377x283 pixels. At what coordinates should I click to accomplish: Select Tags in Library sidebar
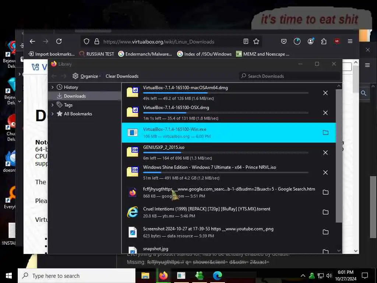pyautogui.click(x=85, y=105)
